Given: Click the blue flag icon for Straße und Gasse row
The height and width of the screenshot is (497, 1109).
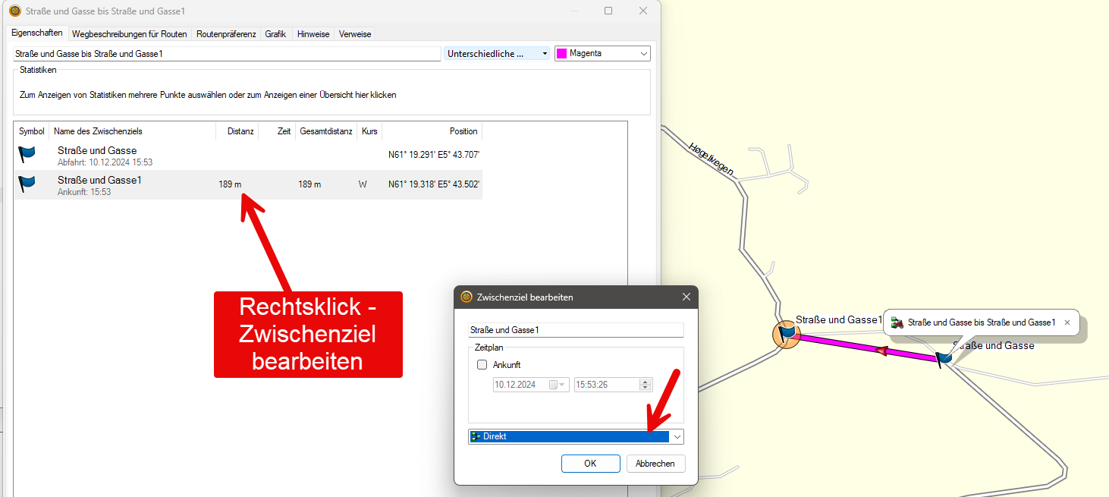Looking at the screenshot, I should coord(27,155).
